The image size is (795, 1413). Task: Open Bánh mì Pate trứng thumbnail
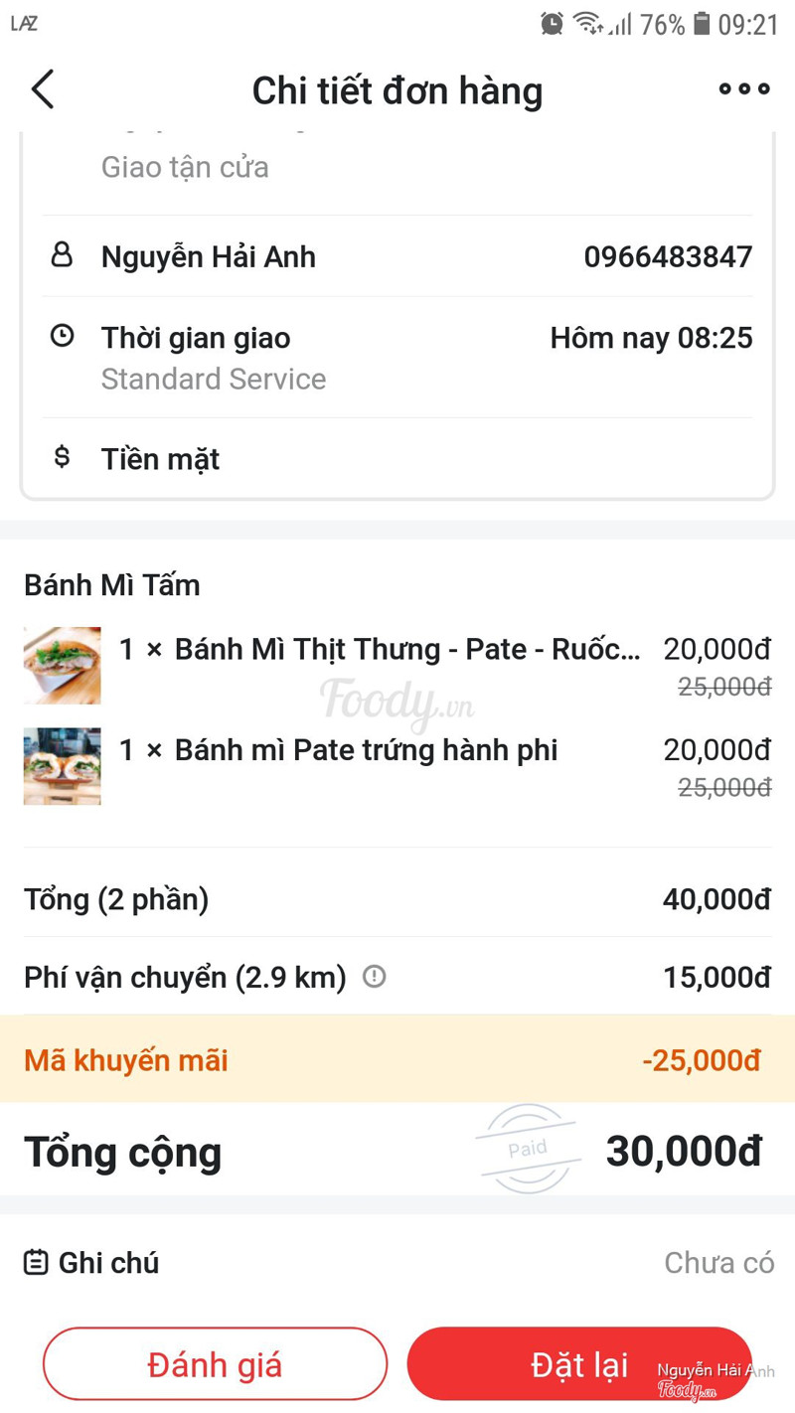[62, 766]
